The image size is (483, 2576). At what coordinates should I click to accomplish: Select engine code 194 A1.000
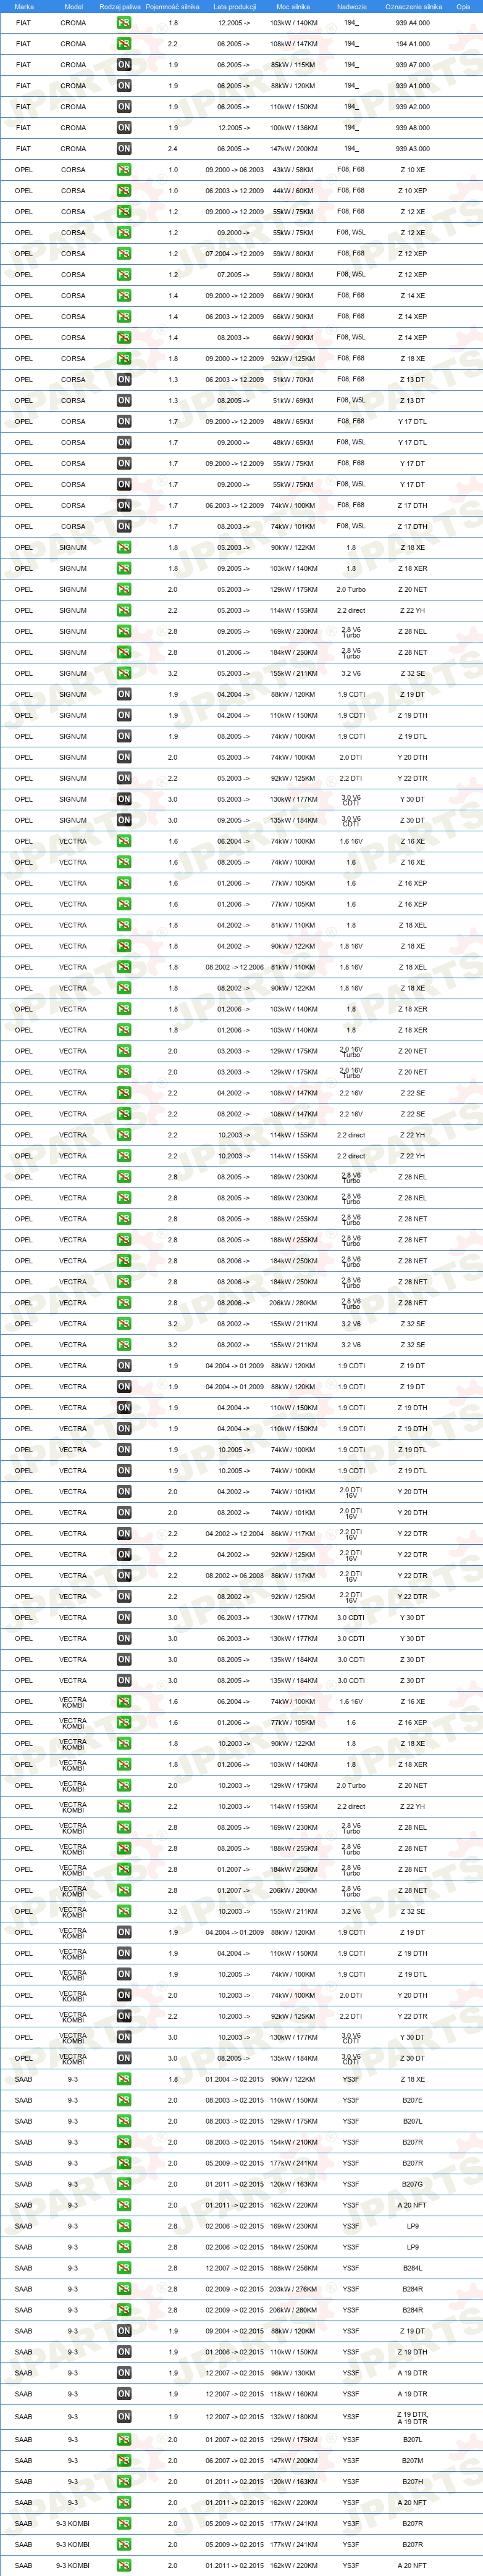coord(413,44)
